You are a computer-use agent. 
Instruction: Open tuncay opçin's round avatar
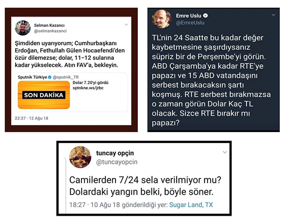pos(80,157)
